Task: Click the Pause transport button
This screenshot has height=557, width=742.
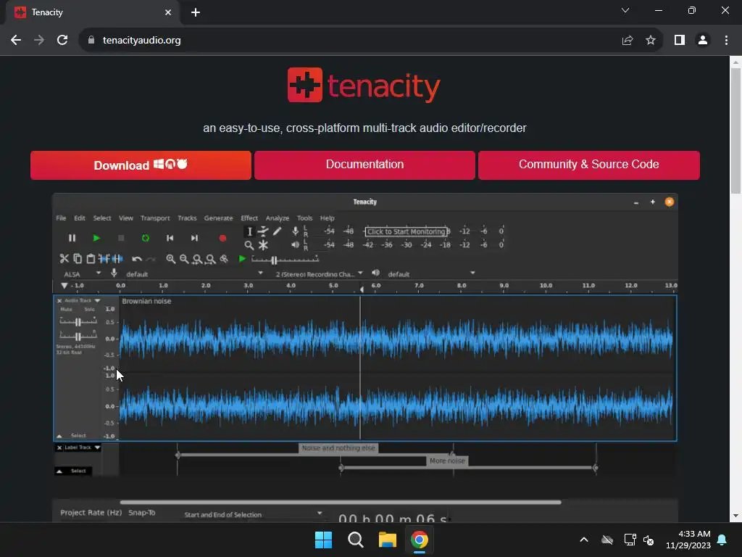Action: [x=72, y=238]
